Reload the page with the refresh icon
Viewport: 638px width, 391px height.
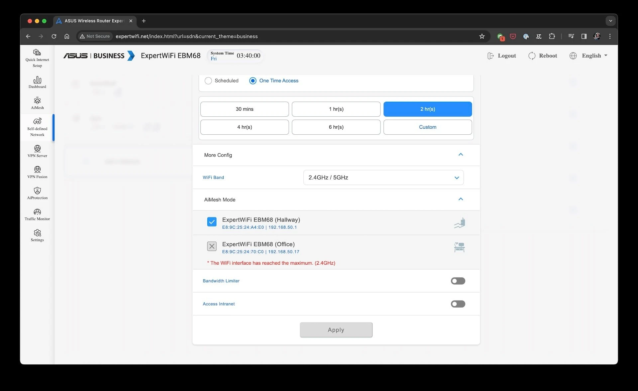tap(54, 36)
